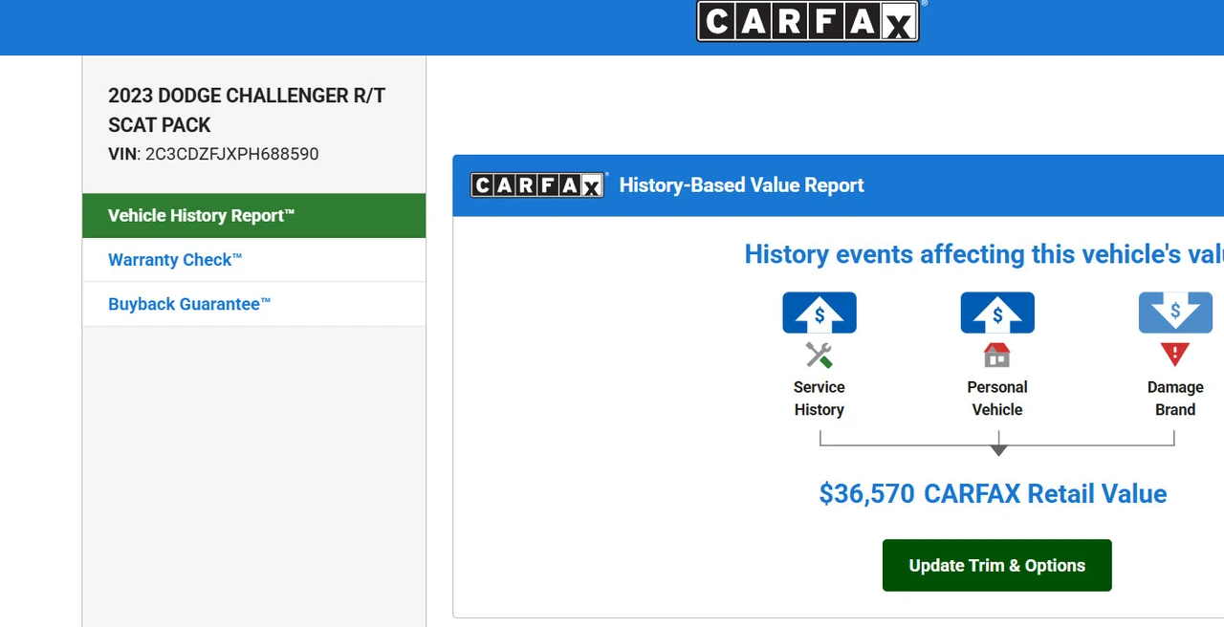The image size is (1224, 627).
Task: Click the Service History up-arrow value icon
Action: point(820,313)
